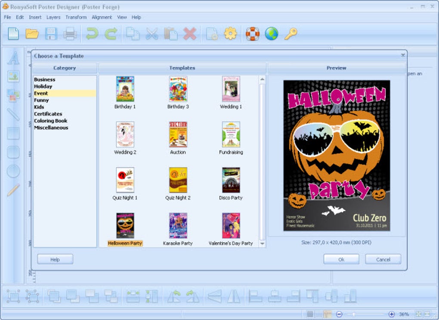The width and height of the screenshot is (439, 320).
Task: Click the New document toolbar icon
Action: pos(13,34)
